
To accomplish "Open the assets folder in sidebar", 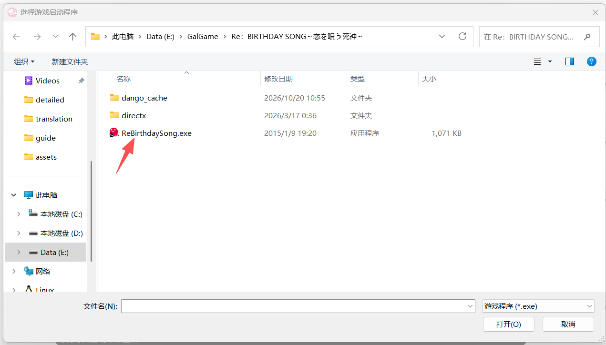I will [x=46, y=157].
